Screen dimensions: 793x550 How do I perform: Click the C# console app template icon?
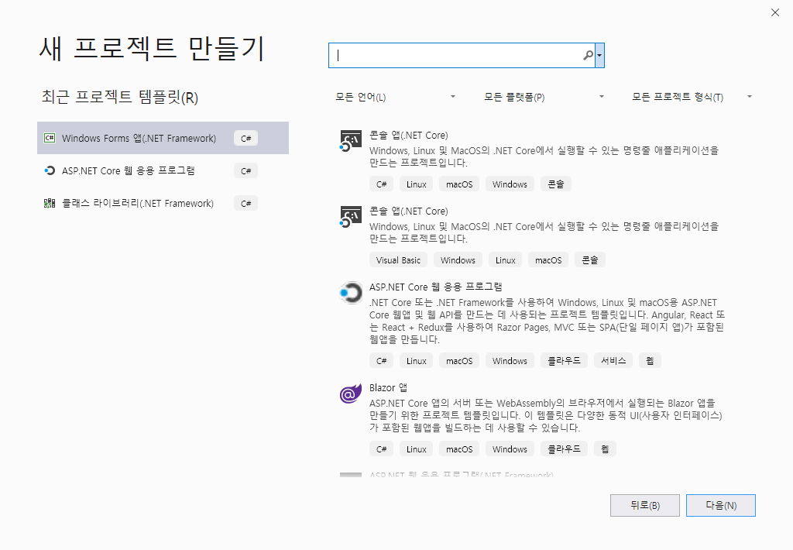[351, 141]
